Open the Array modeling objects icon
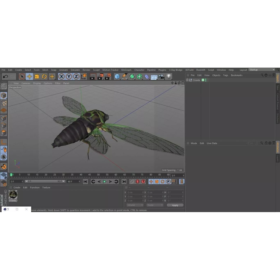The width and height of the screenshot is (280, 280). (x=139, y=76)
